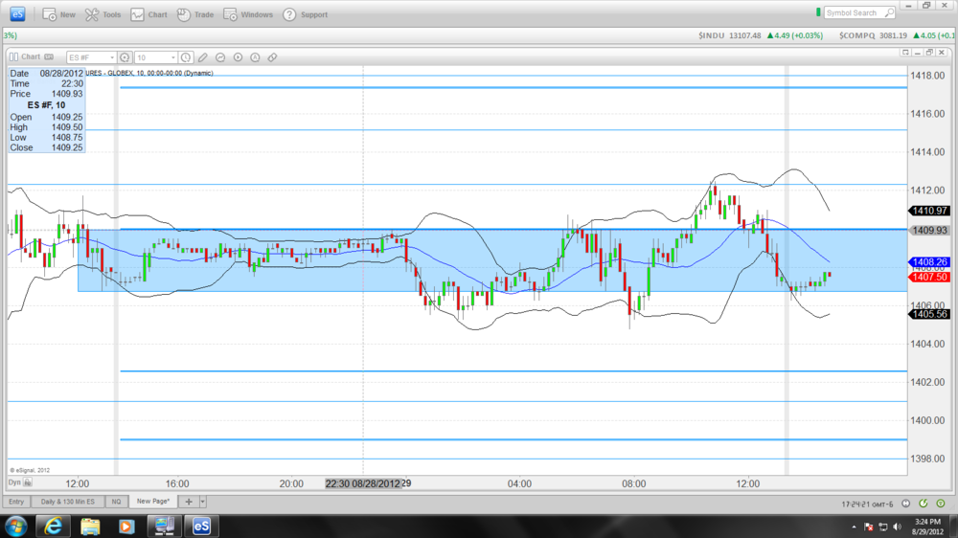This screenshot has height=538, width=958.
Task: Open the Support menu
Action: tap(306, 14)
